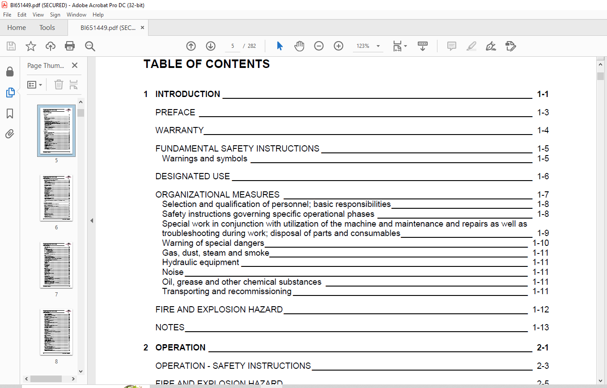
Task: Go to next page arrow icon
Action: tap(211, 46)
